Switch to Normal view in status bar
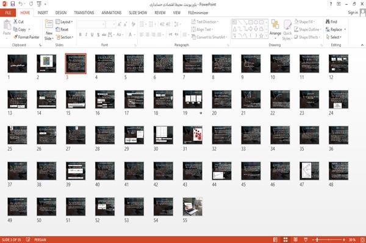Viewport: 366px width, 243px height. pos(276,239)
